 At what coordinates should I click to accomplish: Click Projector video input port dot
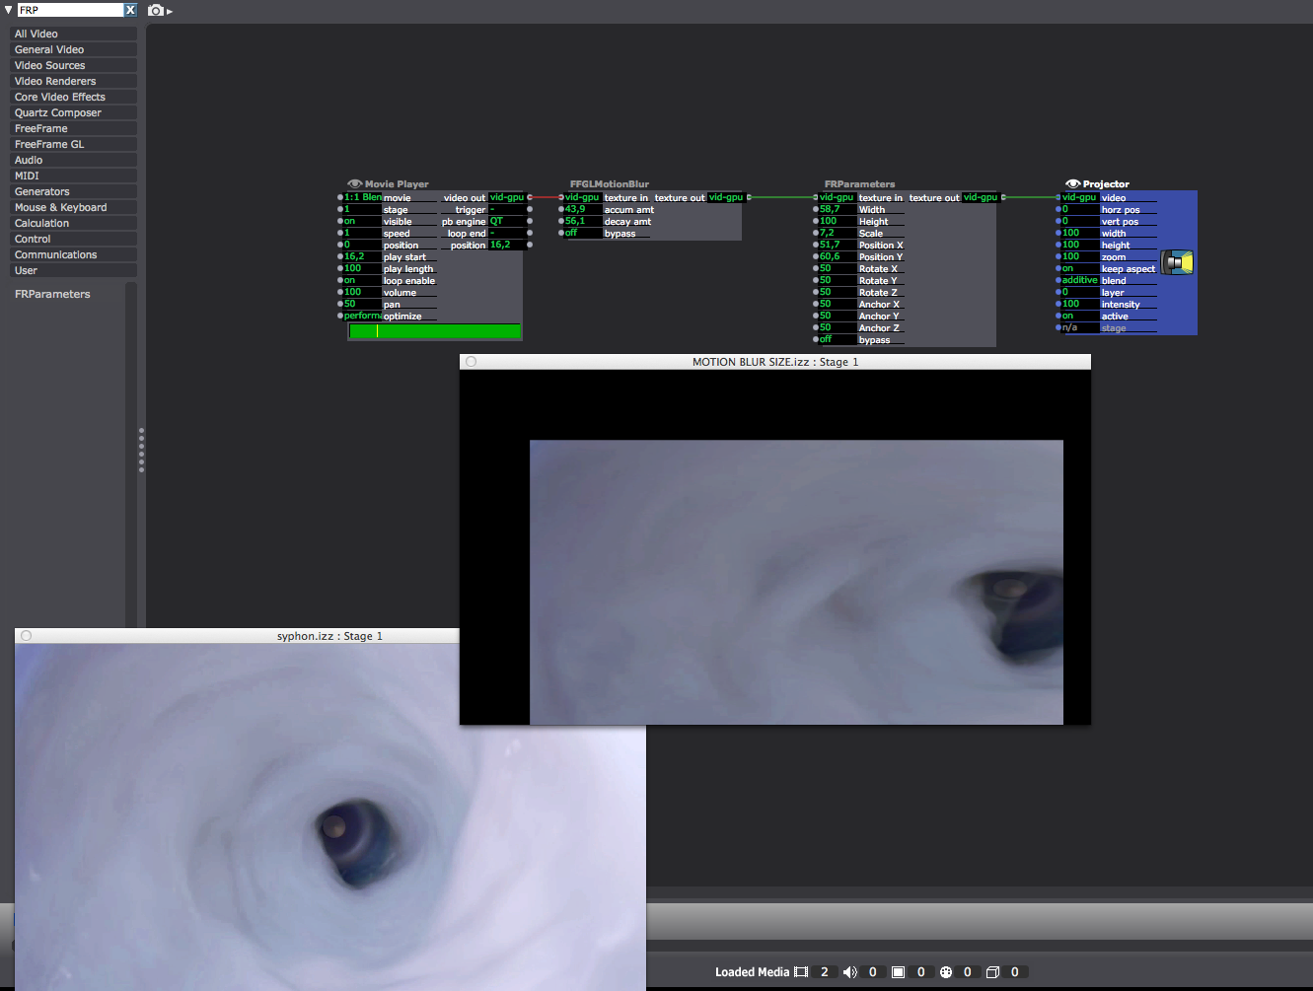pyautogui.click(x=1058, y=197)
